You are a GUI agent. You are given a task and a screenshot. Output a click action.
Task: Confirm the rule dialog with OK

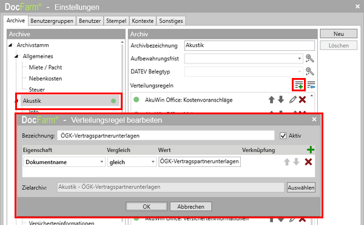pos(146,206)
